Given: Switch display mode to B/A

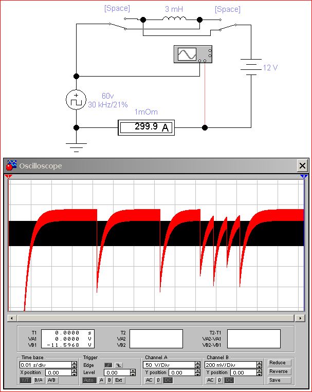Looking at the screenshot, I should [x=39, y=380].
